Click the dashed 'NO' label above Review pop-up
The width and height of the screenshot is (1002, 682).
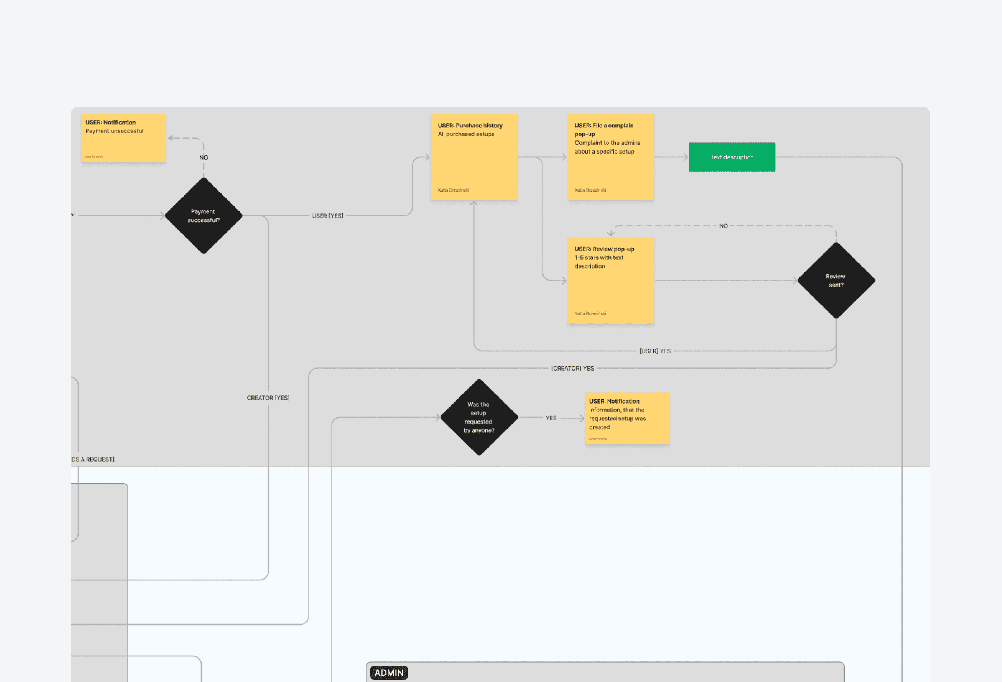click(723, 226)
